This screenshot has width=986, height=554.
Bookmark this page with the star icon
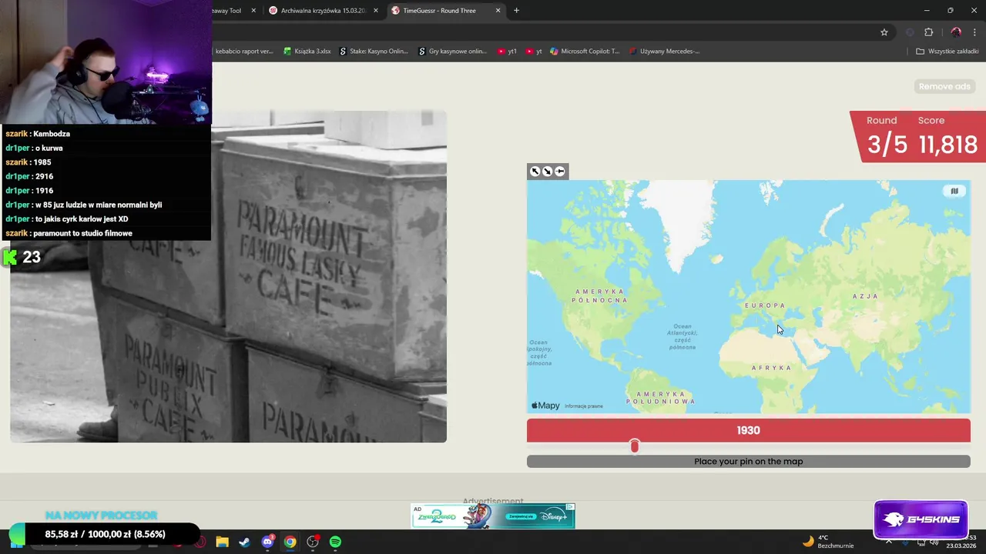pyautogui.click(x=884, y=32)
